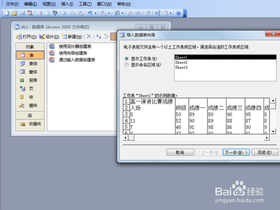
Task: Click the Print Preview toolbar icon
Action: pos(48,13)
